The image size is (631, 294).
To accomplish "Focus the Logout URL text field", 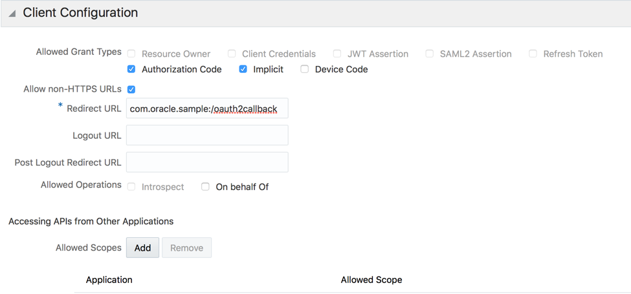I will coord(207,135).
